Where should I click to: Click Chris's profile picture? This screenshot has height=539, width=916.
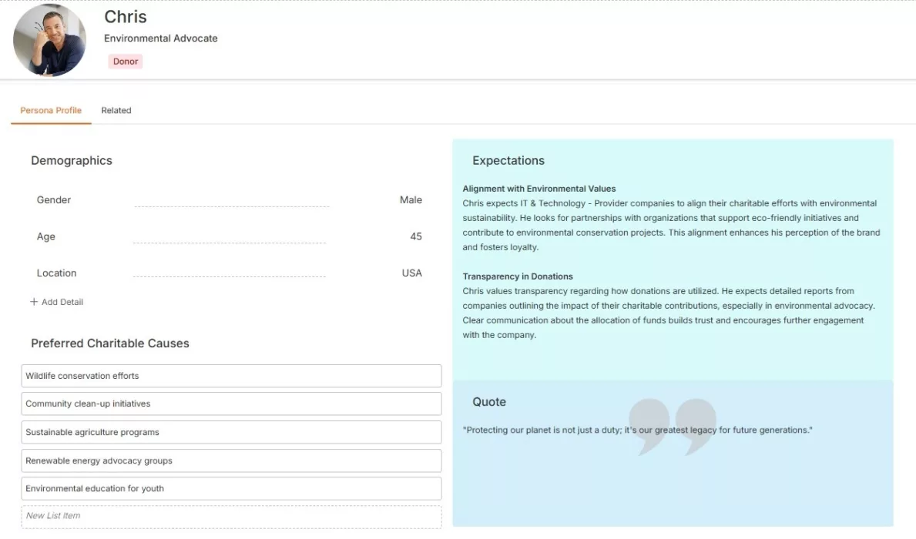(x=49, y=38)
